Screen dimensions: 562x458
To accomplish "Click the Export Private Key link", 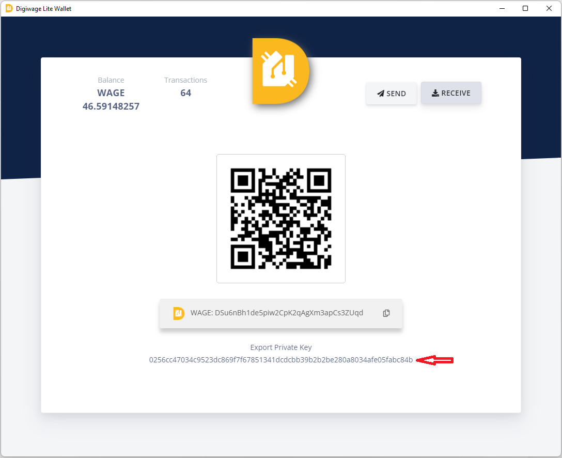I will [x=280, y=347].
